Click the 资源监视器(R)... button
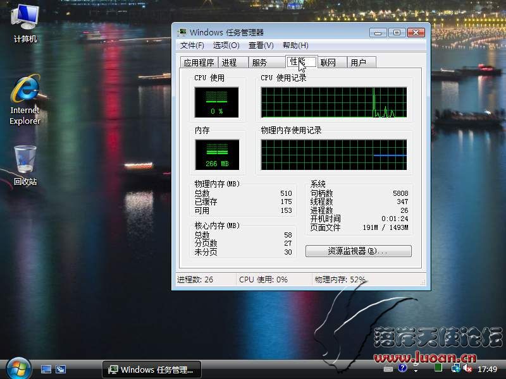 [359, 251]
